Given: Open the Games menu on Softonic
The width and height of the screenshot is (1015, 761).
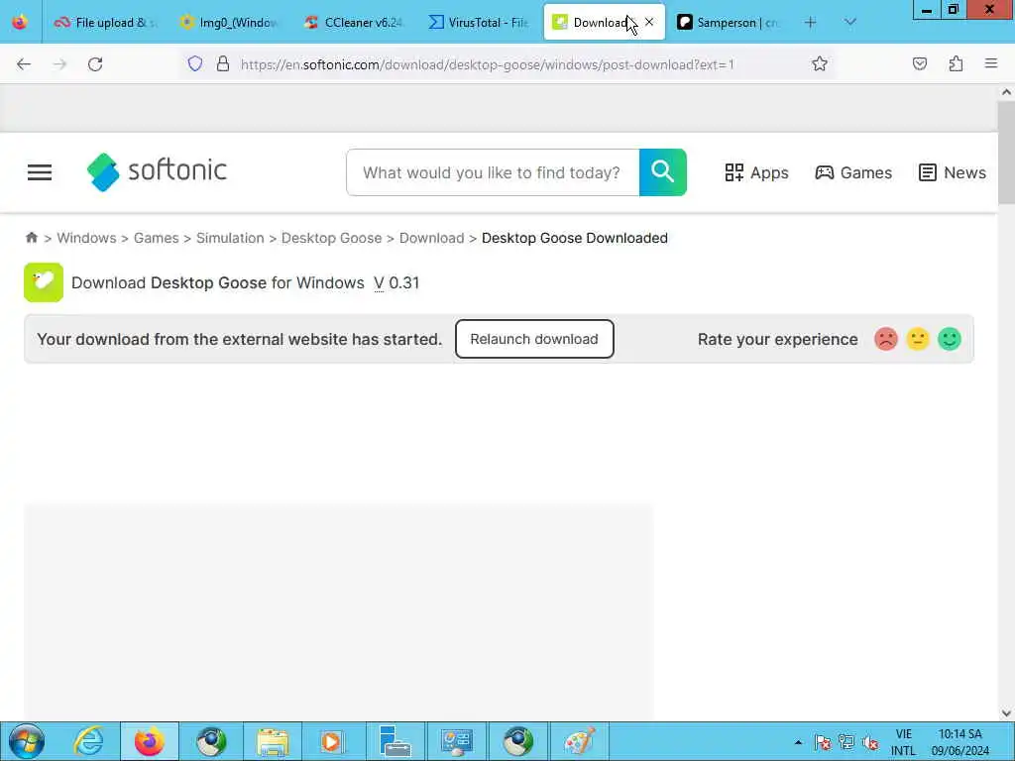Looking at the screenshot, I should pyautogui.click(x=853, y=172).
